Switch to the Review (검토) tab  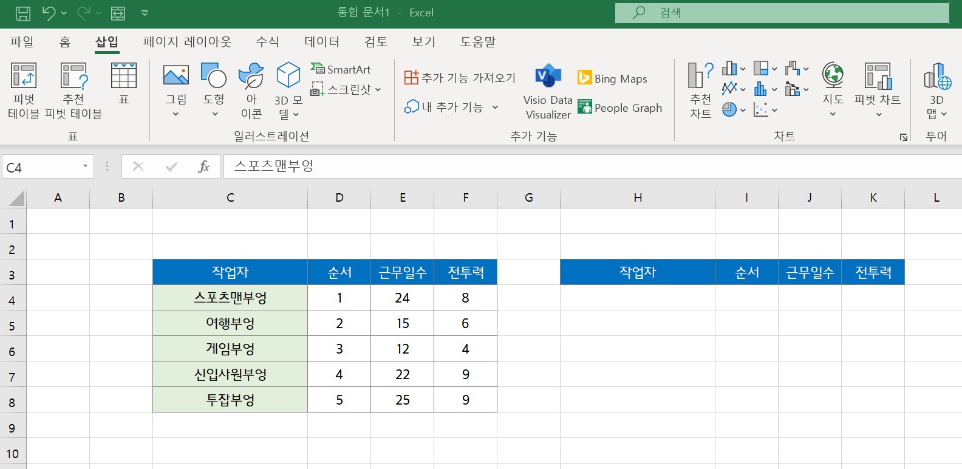(x=376, y=42)
